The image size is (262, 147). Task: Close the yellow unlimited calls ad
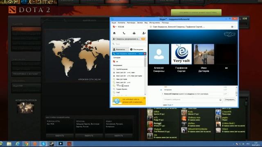click(145, 98)
